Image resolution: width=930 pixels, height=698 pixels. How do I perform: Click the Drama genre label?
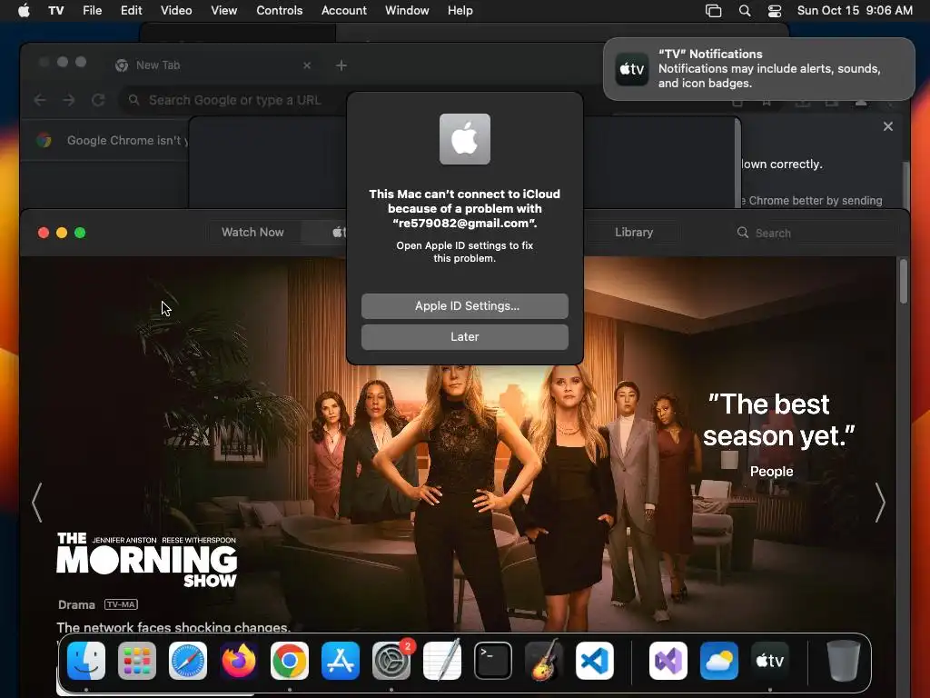(x=76, y=604)
